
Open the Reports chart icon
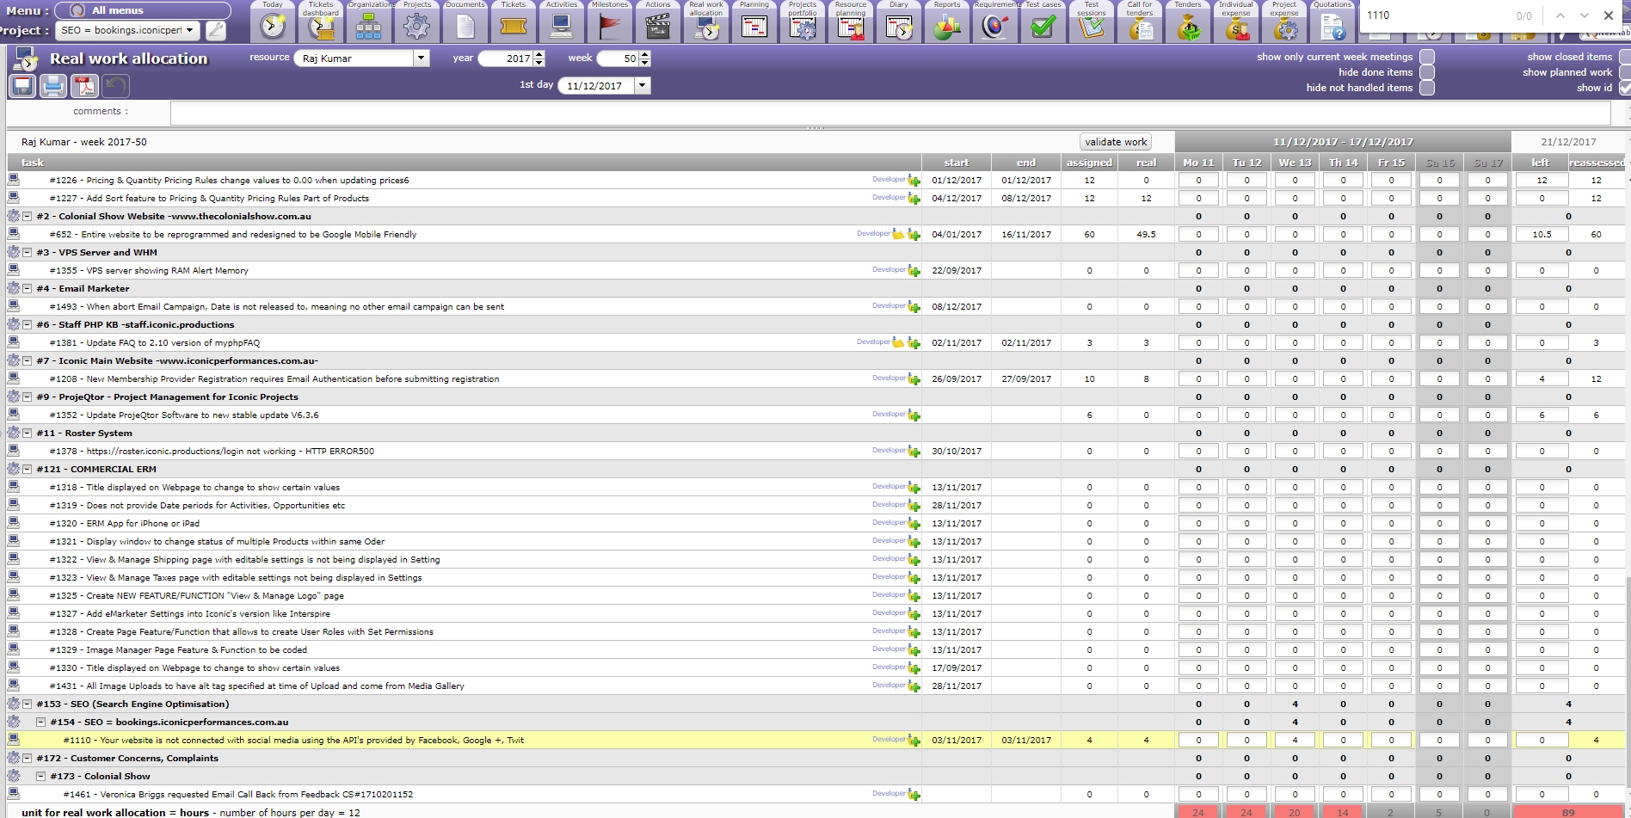[946, 27]
